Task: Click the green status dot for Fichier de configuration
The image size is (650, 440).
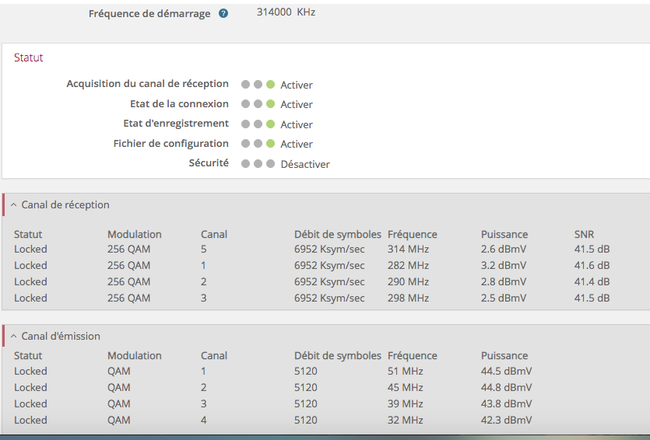Action: pyautogui.click(x=270, y=144)
